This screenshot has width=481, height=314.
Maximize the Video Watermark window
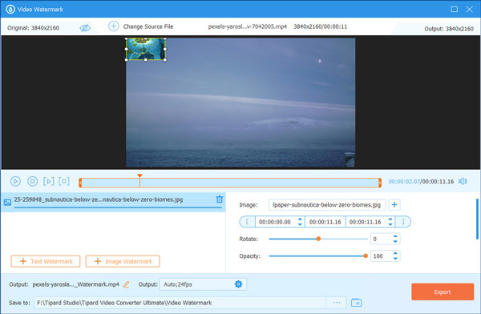pos(454,9)
